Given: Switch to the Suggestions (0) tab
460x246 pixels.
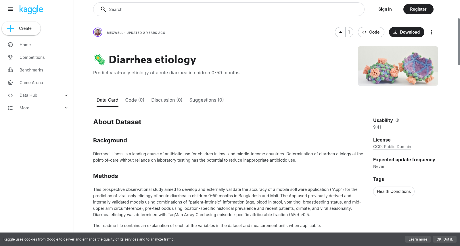Looking at the screenshot, I should point(206,100).
